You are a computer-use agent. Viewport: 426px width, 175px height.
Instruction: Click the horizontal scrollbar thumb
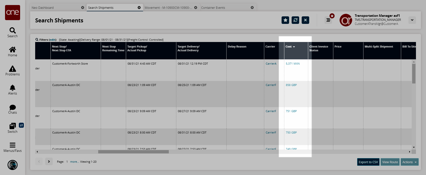133,152
